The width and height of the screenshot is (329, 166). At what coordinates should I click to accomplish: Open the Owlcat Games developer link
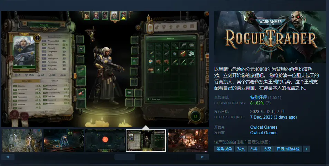tap(264, 127)
